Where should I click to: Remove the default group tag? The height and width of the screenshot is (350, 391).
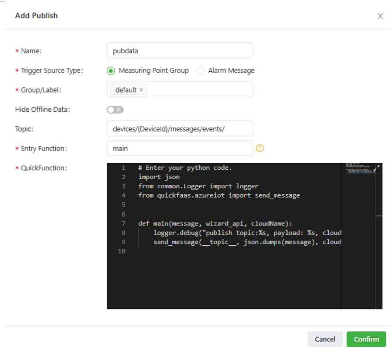(141, 90)
